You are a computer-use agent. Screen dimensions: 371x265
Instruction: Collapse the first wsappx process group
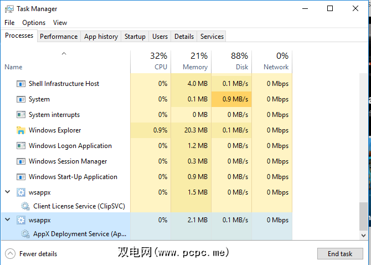click(8, 192)
